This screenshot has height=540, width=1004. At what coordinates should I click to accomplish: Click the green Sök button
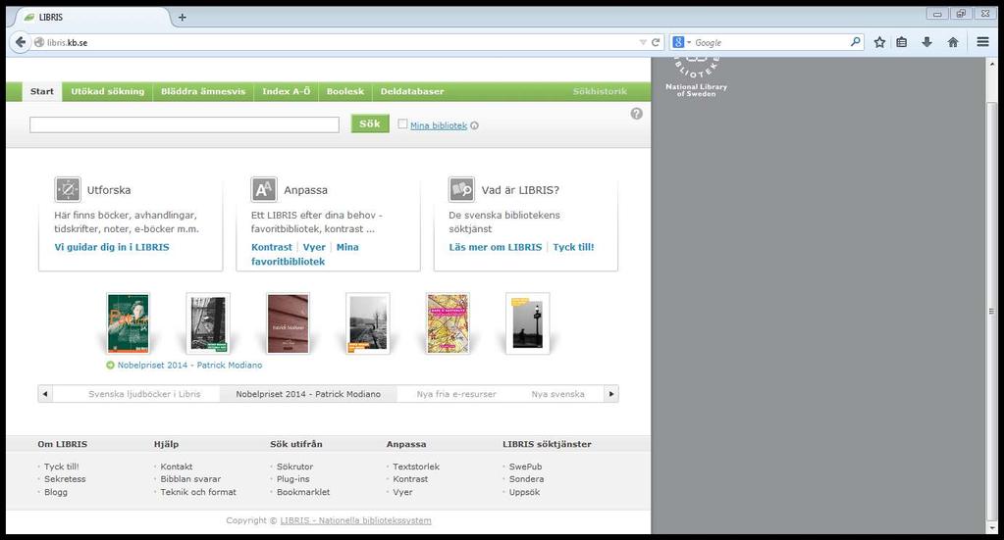tap(370, 124)
